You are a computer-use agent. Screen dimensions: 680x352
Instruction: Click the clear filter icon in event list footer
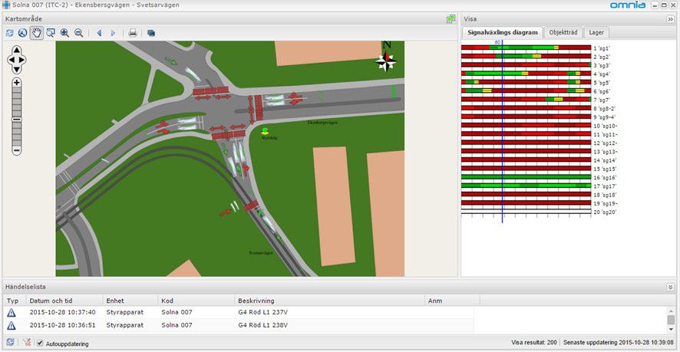click(27, 343)
